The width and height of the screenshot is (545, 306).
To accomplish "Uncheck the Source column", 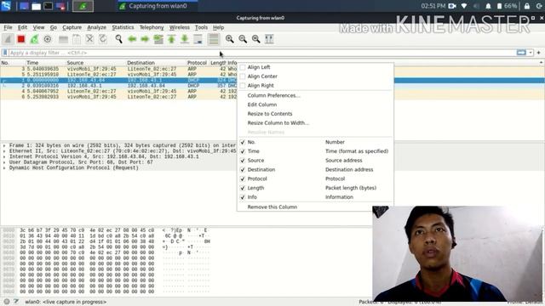I will (x=243, y=161).
